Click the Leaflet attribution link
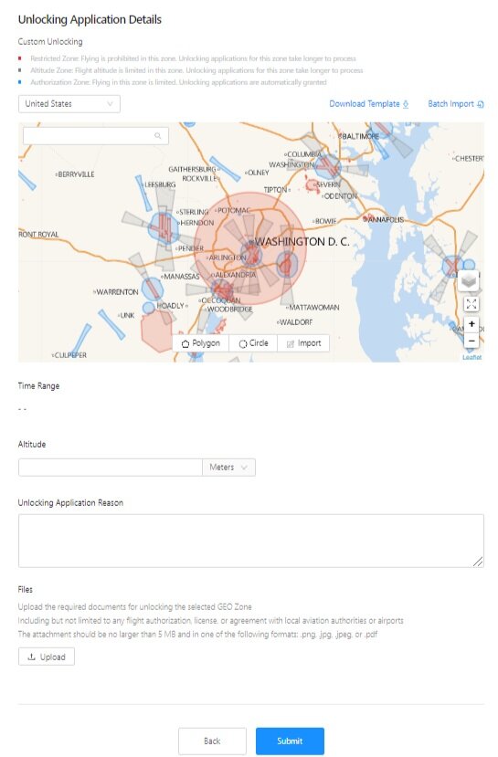Screen dimensions: 498x757 pyautogui.click(x=472, y=357)
